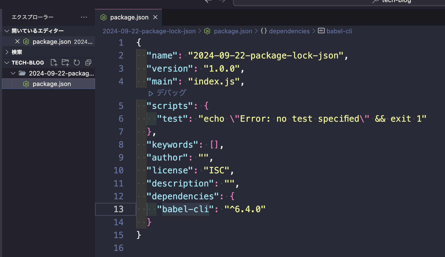Click line number 13 in the gutter
This screenshot has height=257, width=445.
tap(119, 209)
